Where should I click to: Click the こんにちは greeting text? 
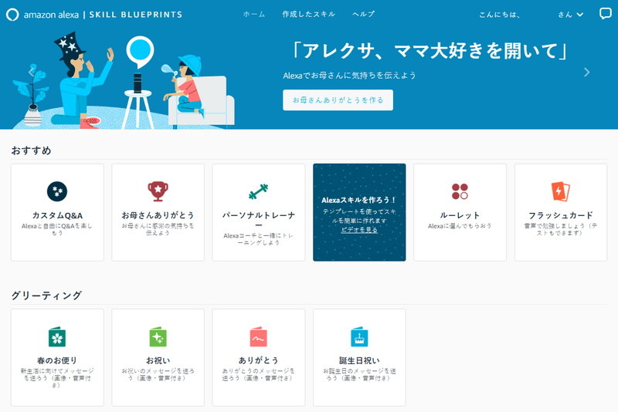pos(499,15)
